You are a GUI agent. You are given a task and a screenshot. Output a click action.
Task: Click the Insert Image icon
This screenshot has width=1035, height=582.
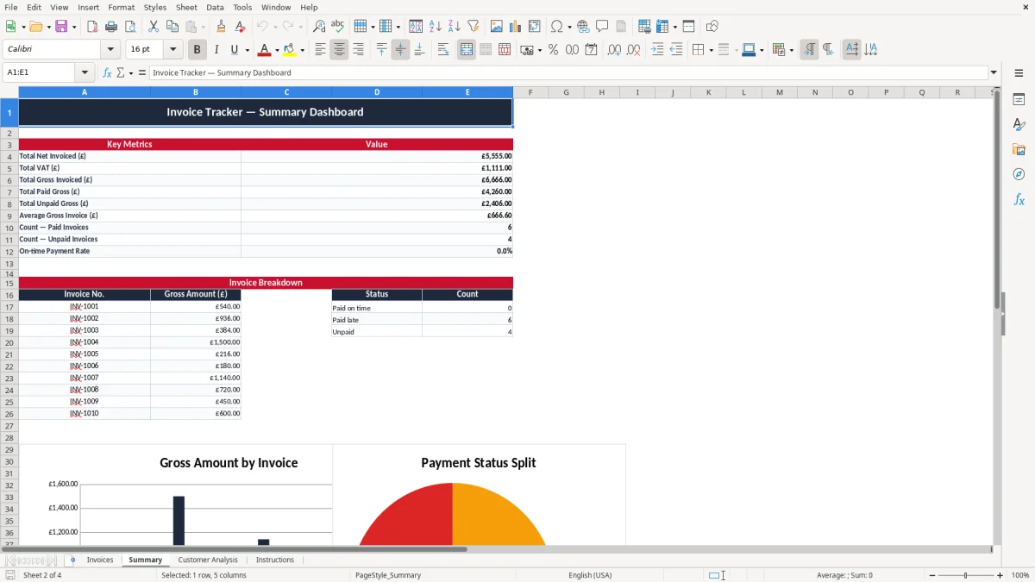[x=497, y=27]
